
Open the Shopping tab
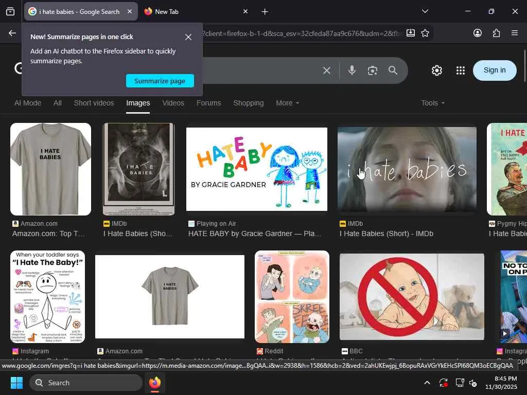pyautogui.click(x=249, y=103)
